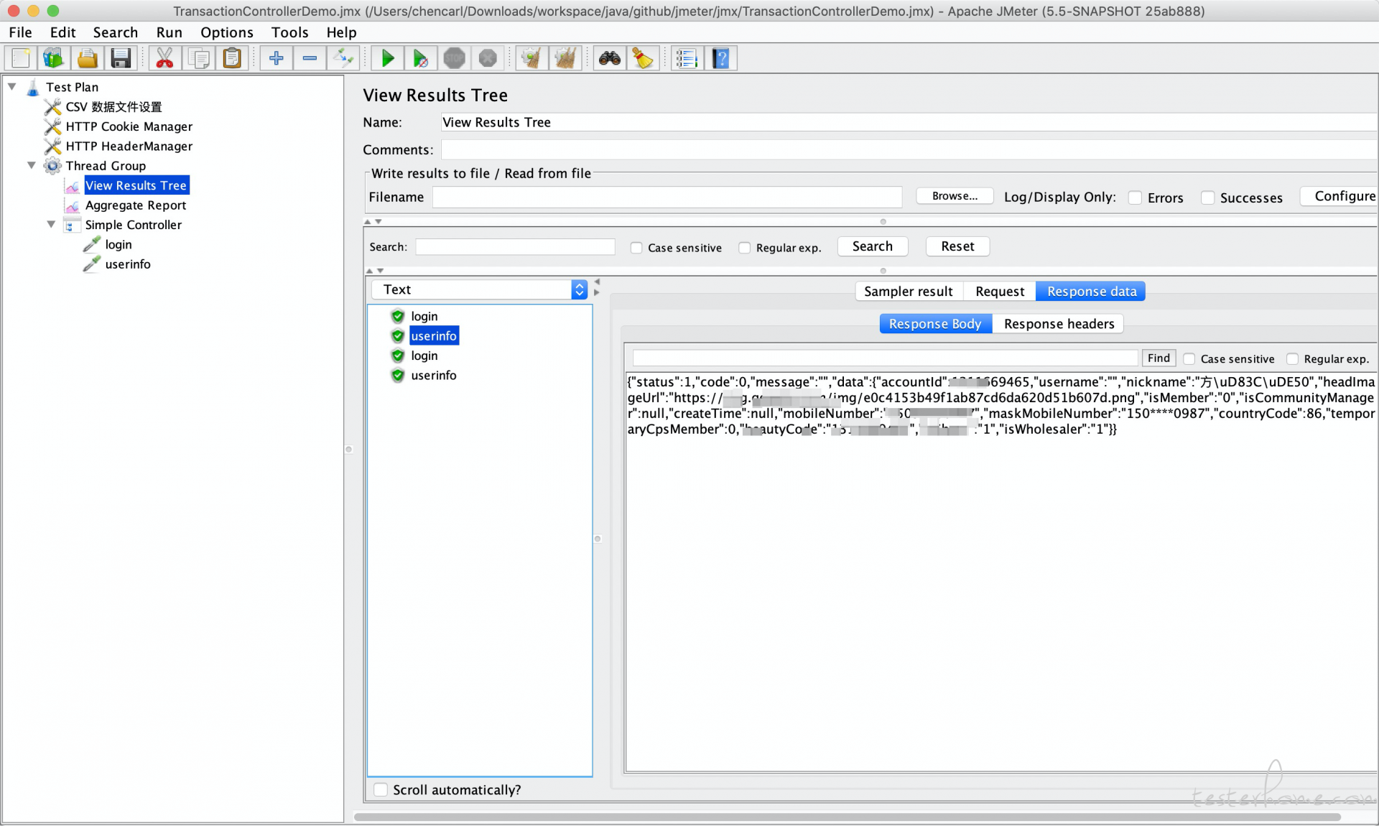This screenshot has height=826, width=1379.
Task: Select login sampler under Simple Controller
Action: point(119,245)
